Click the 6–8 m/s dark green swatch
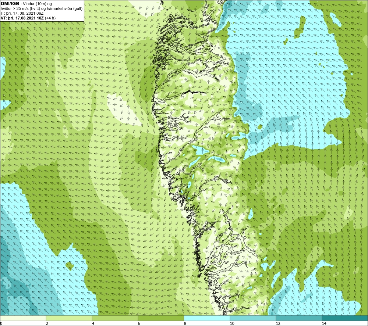 tap(161, 318)
